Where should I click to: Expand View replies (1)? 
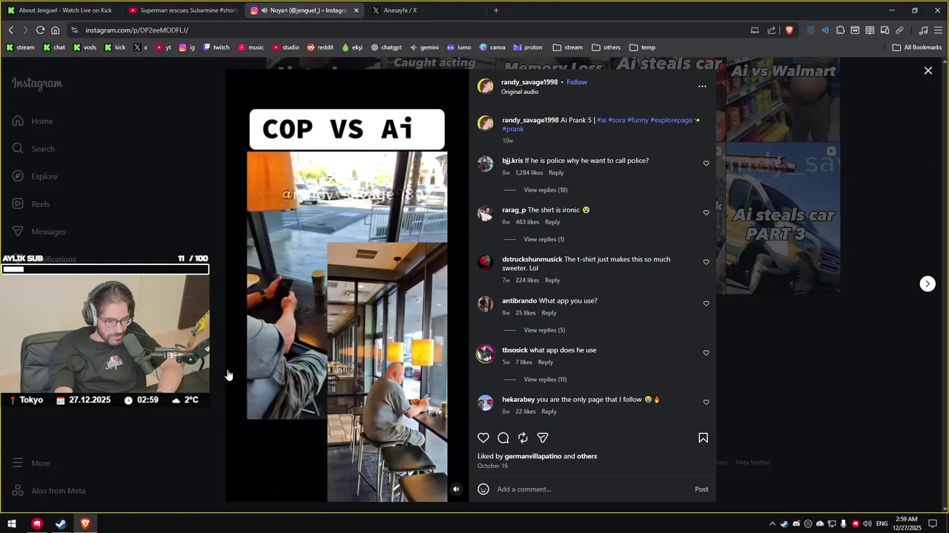click(x=543, y=239)
